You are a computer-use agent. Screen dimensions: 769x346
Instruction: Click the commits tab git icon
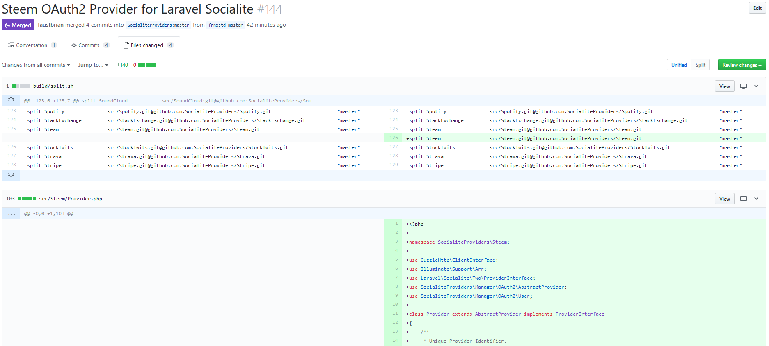74,45
